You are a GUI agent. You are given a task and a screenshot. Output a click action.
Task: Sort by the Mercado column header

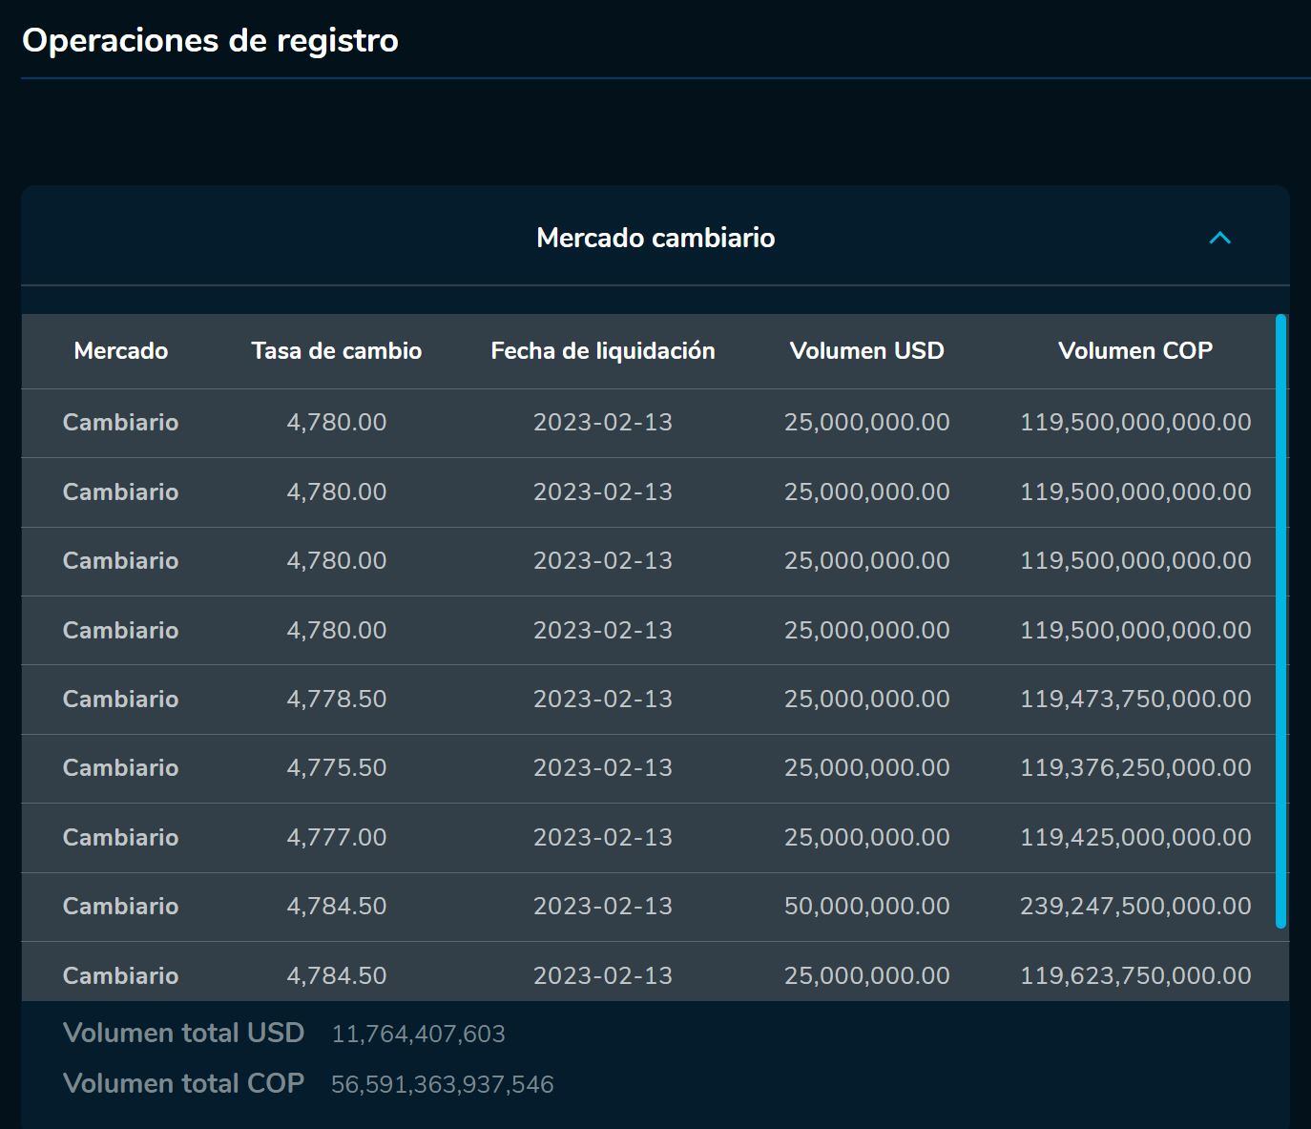pos(120,351)
